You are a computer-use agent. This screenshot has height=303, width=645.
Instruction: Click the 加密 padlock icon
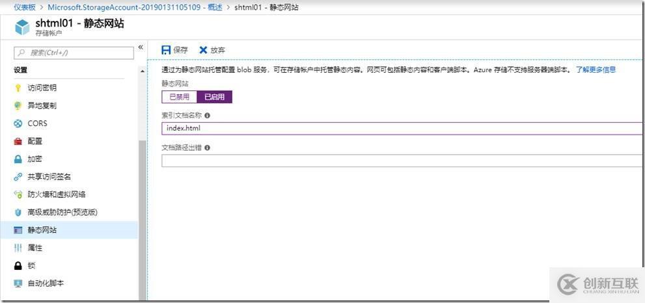pyautogui.click(x=18, y=159)
